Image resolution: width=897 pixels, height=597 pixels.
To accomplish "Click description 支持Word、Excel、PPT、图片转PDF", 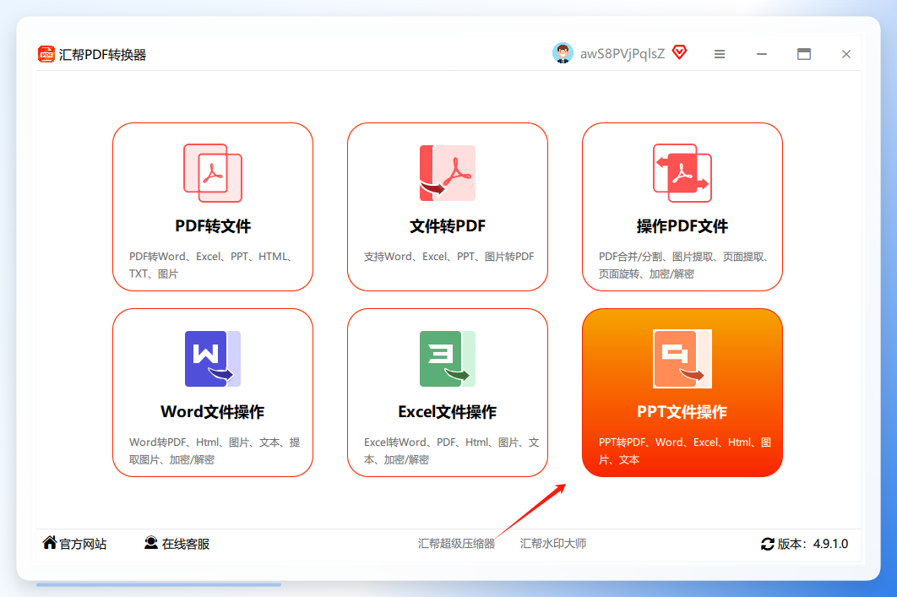I will (449, 257).
